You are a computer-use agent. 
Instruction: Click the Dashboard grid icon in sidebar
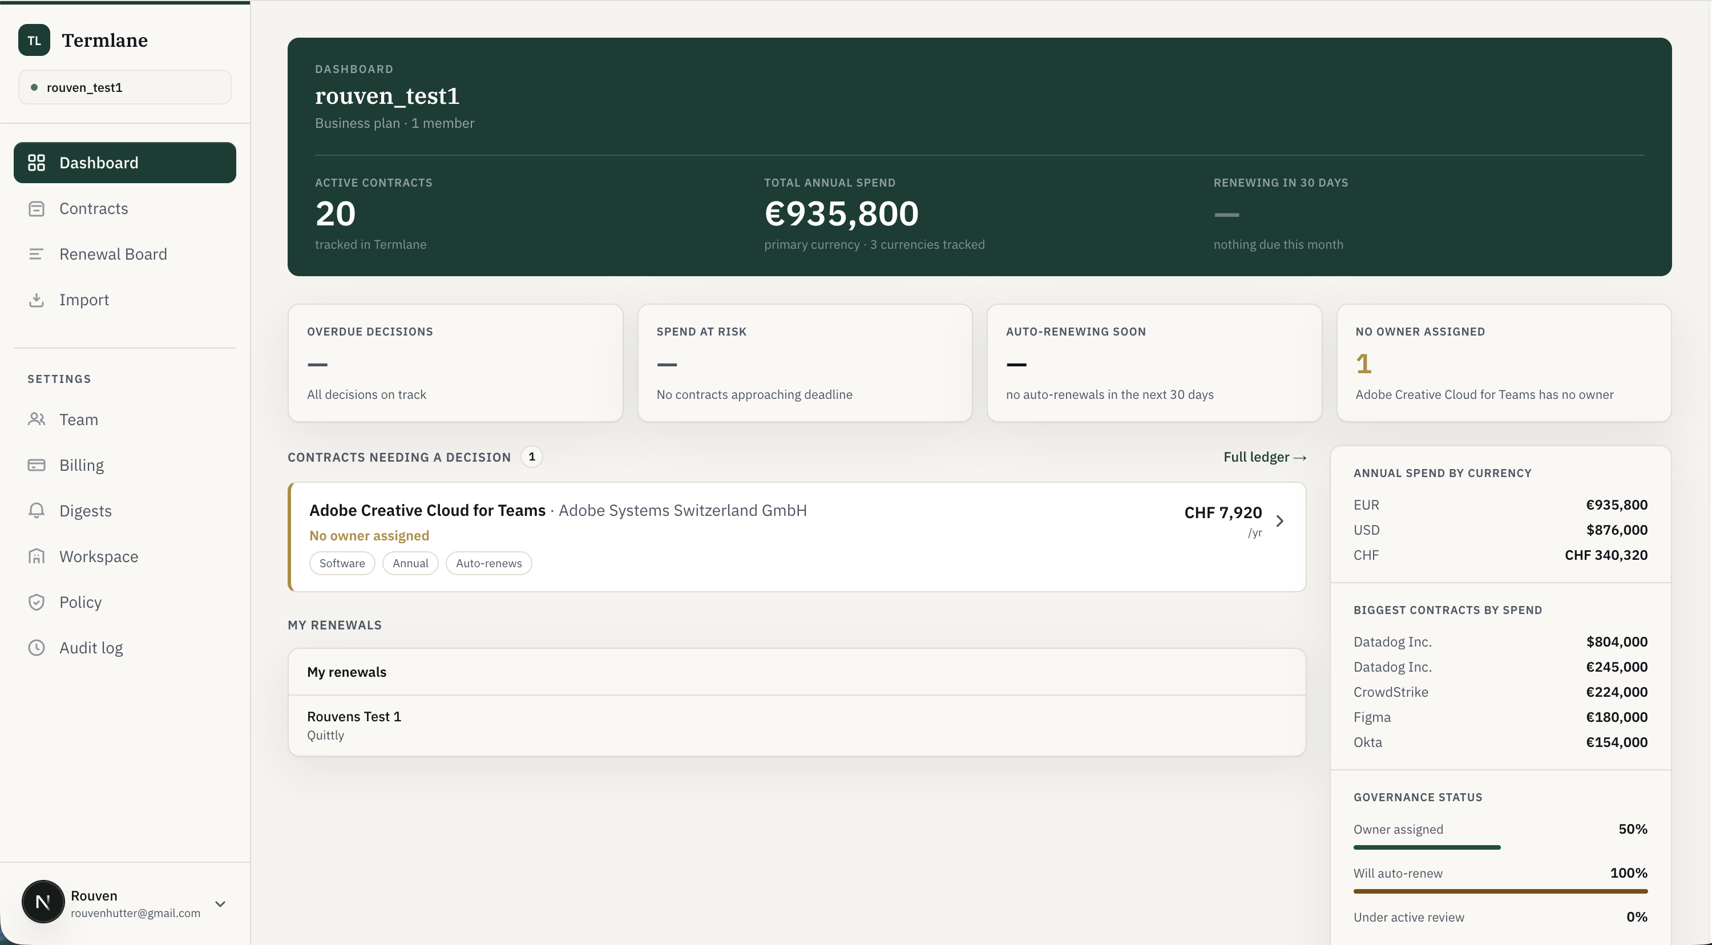[37, 163]
